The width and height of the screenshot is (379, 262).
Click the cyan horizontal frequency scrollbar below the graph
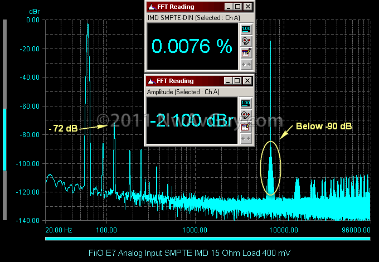[208, 239]
